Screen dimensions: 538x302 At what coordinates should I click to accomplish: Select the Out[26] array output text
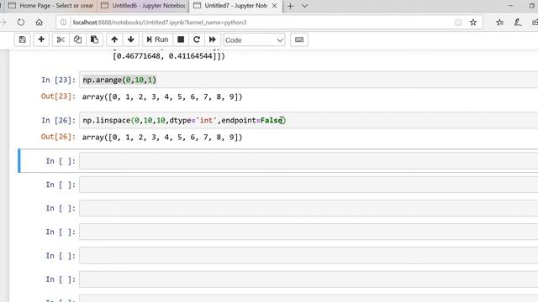(162, 138)
